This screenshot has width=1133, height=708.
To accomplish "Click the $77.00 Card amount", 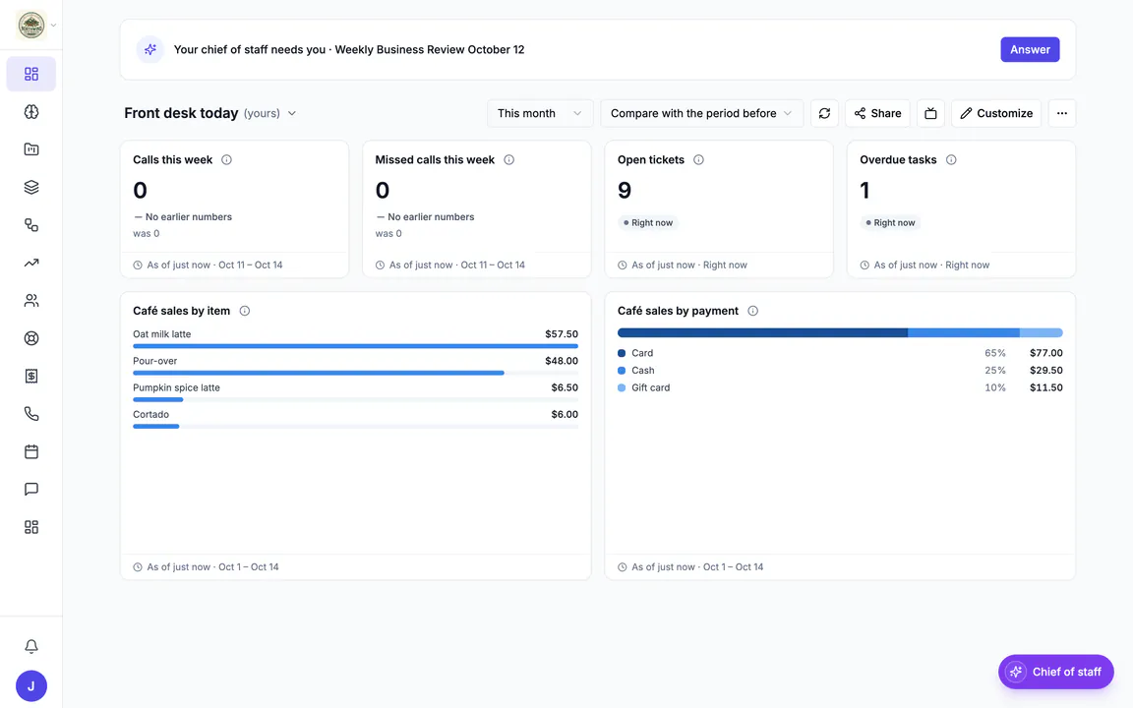I will click(1046, 353).
